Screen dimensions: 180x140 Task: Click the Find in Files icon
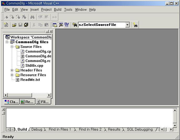(75, 25)
